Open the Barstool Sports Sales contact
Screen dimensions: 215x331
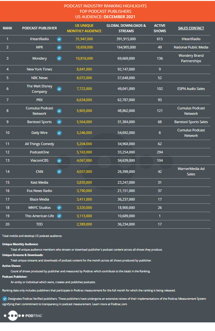coord(191,122)
